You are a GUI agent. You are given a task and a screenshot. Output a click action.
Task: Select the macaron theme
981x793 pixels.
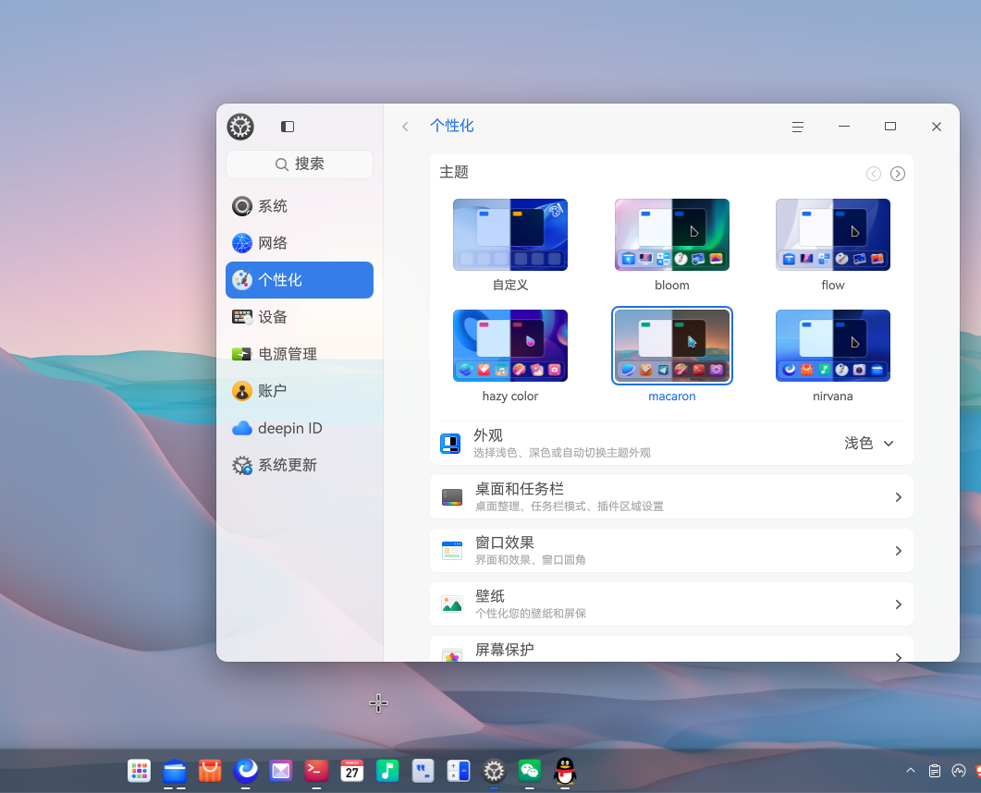coord(672,346)
